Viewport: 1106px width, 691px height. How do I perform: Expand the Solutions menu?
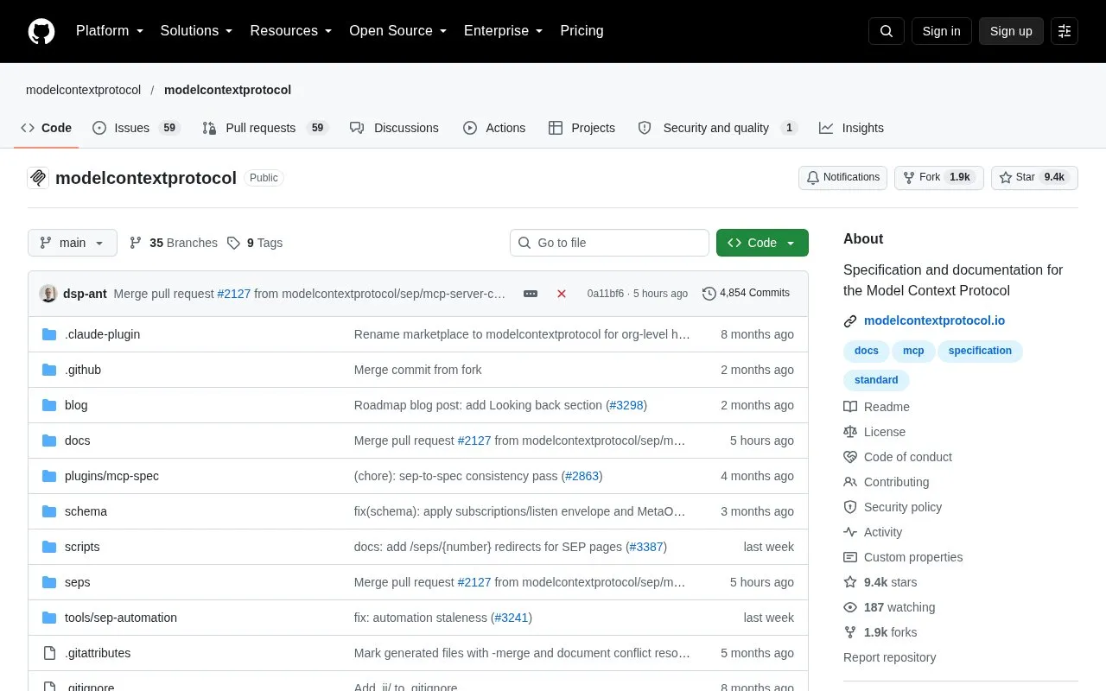click(197, 31)
